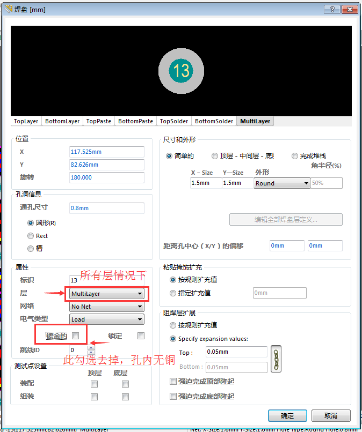
Task: Open the TopPaste tab
Action: click(99, 121)
